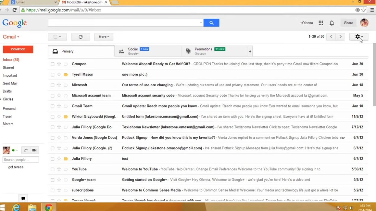Click into the mail search field
376x211 pixels.
123,23
